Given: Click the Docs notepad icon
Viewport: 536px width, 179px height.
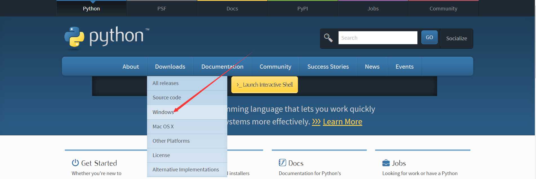Looking at the screenshot, I should pos(282,163).
